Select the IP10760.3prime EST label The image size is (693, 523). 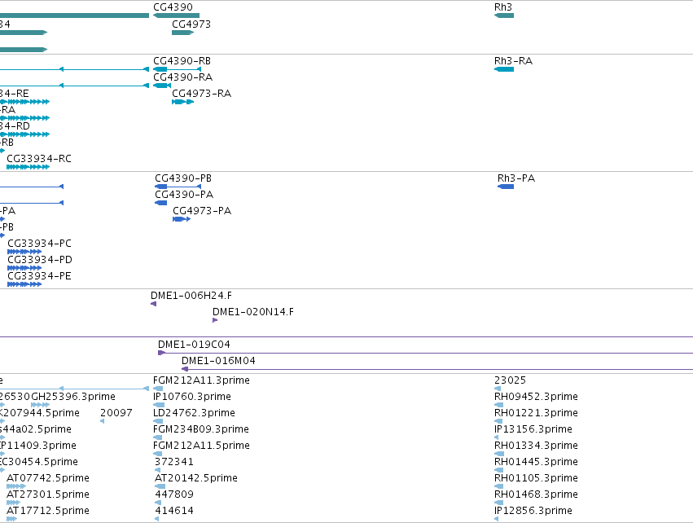pyautogui.click(x=192, y=397)
